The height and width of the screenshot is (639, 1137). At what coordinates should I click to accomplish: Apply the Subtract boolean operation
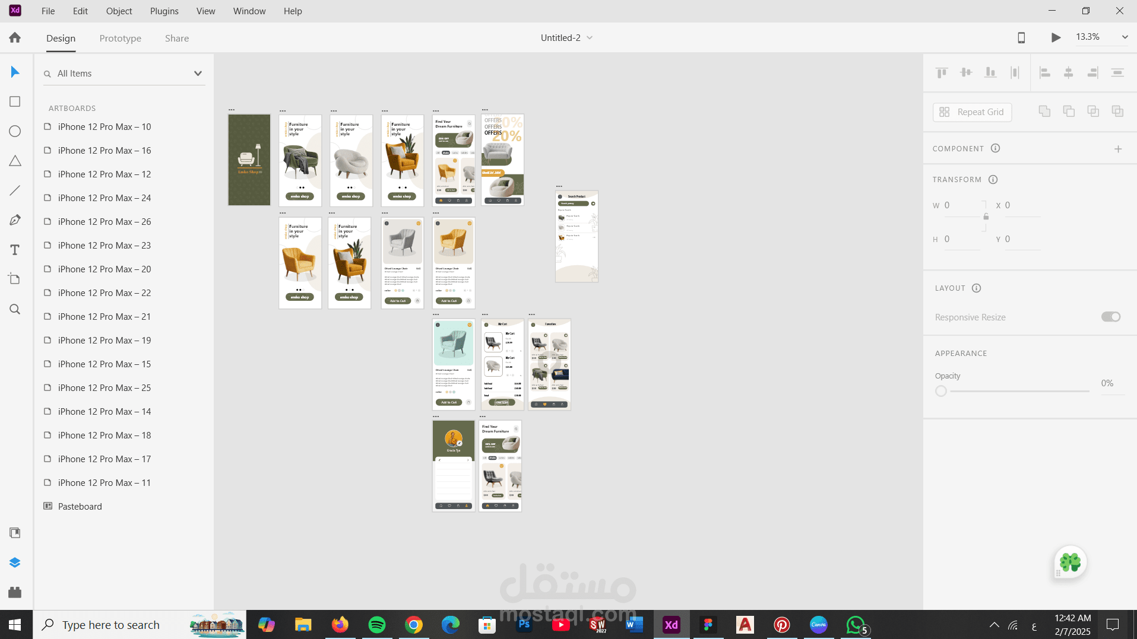(x=1069, y=112)
